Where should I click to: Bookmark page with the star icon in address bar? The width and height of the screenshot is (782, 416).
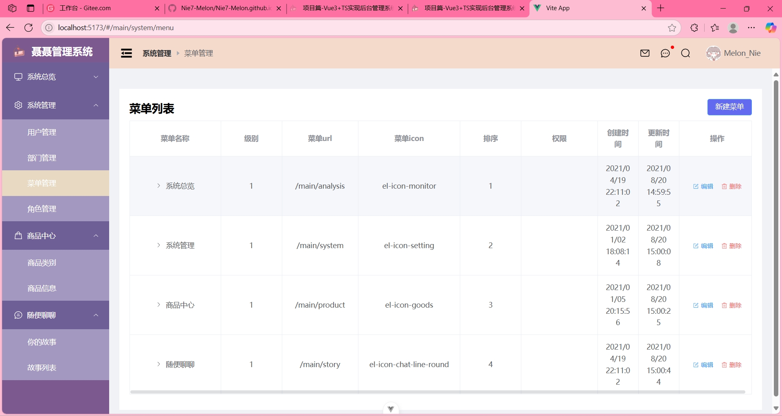pos(672,28)
